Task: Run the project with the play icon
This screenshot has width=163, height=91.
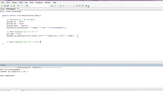Action: [56, 6]
